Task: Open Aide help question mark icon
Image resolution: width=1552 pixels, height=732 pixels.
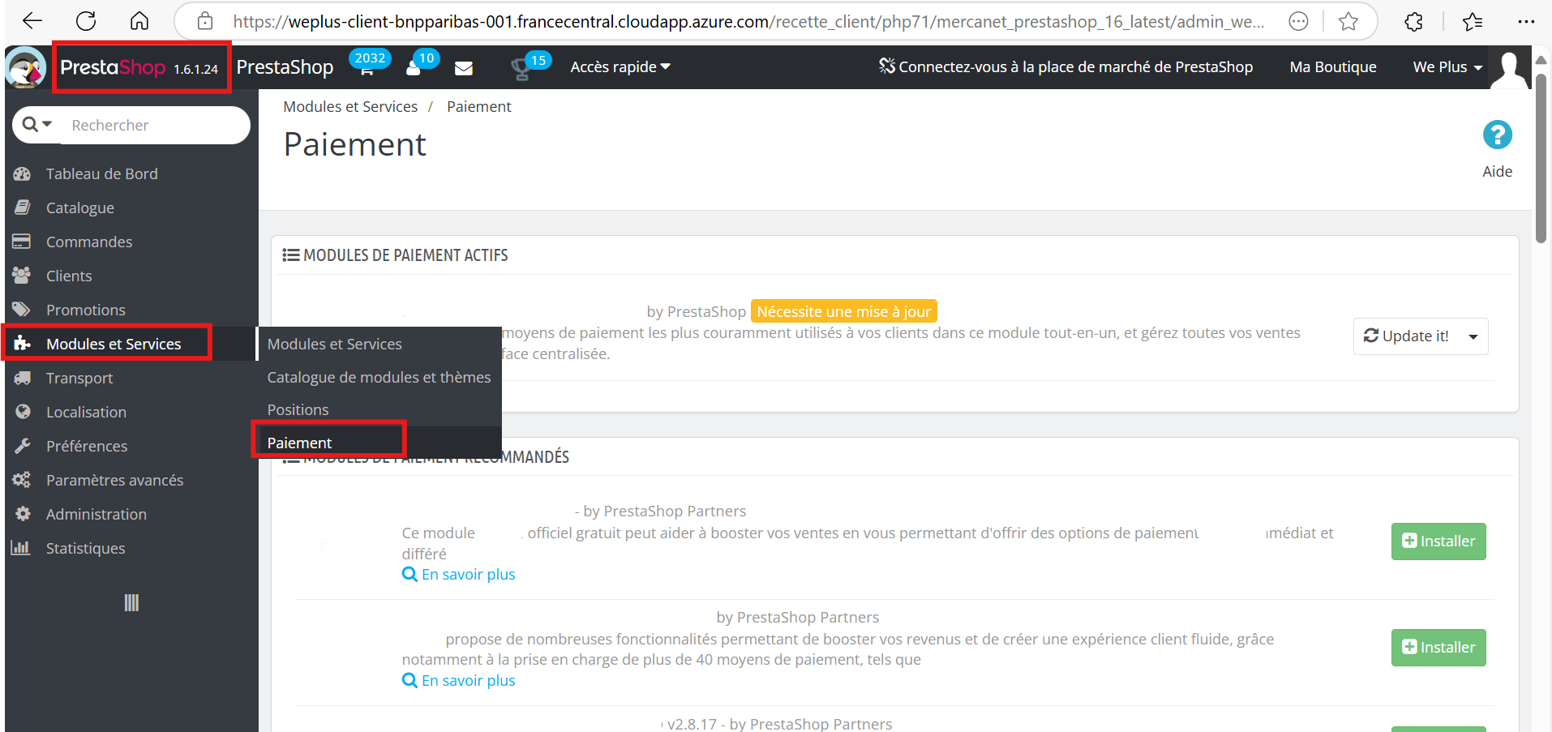Action: pos(1497,135)
